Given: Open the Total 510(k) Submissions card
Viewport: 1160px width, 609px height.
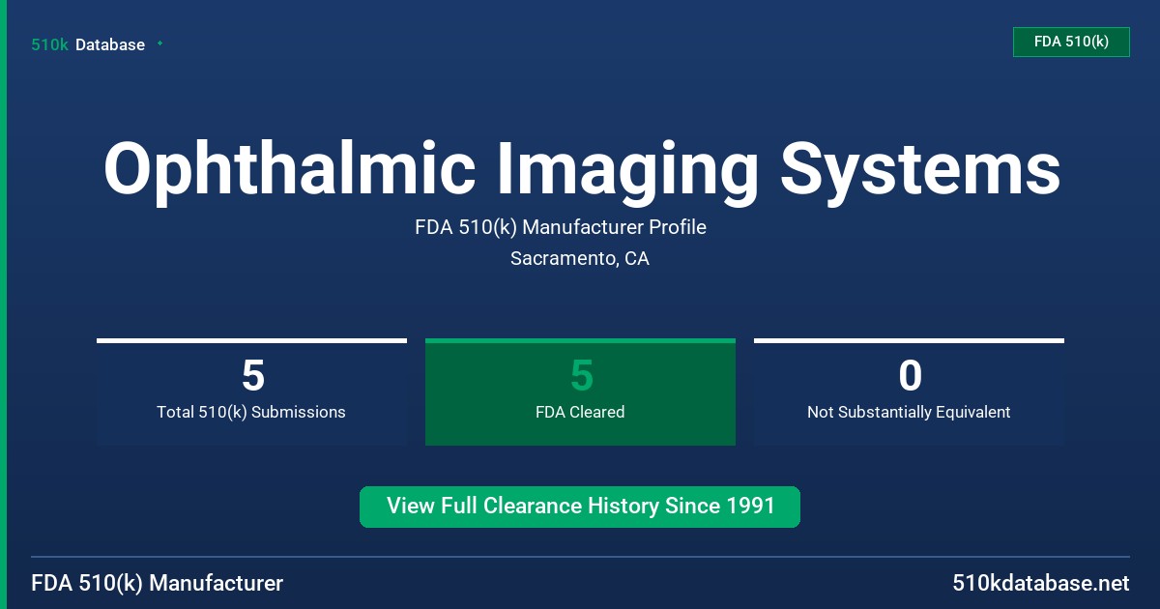Looking at the screenshot, I should coord(251,391).
